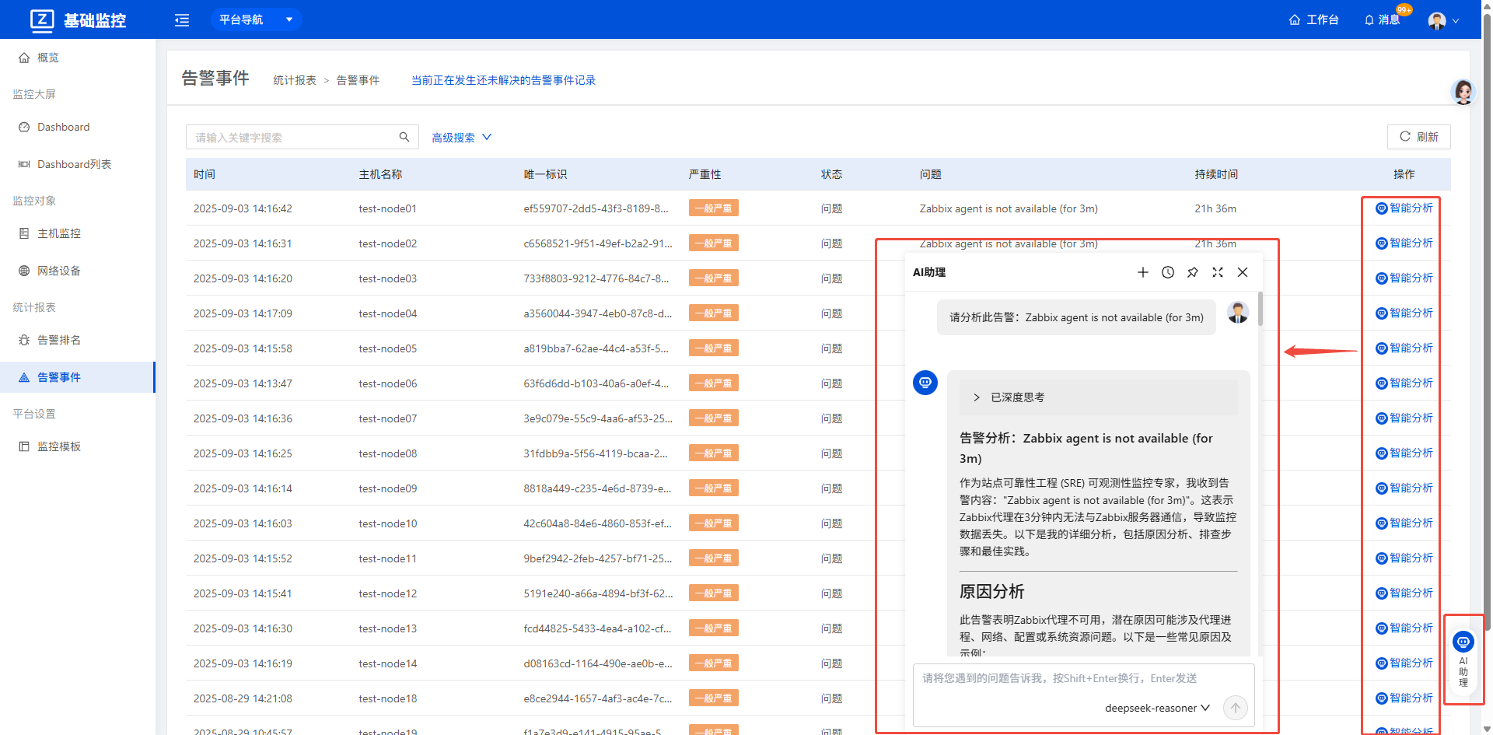Focus the keyword search input
Image resolution: width=1493 pixels, height=735 pixels.
pyautogui.click(x=292, y=137)
